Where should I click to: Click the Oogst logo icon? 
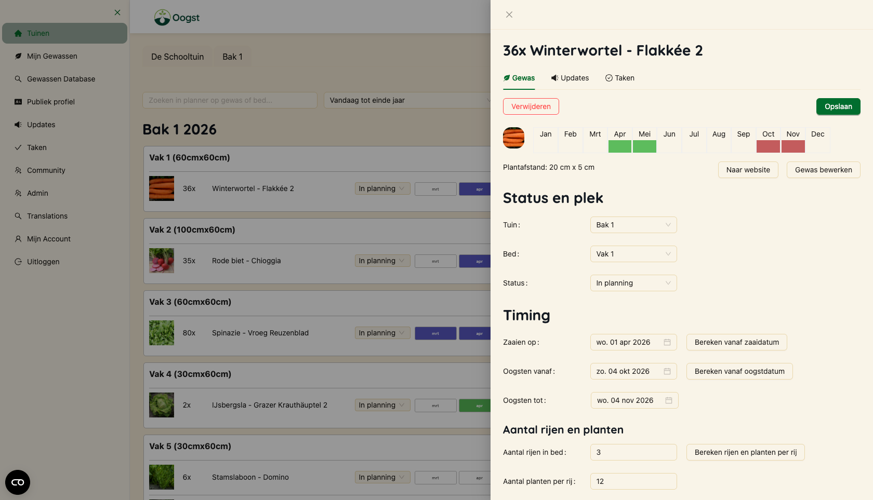pyautogui.click(x=162, y=18)
